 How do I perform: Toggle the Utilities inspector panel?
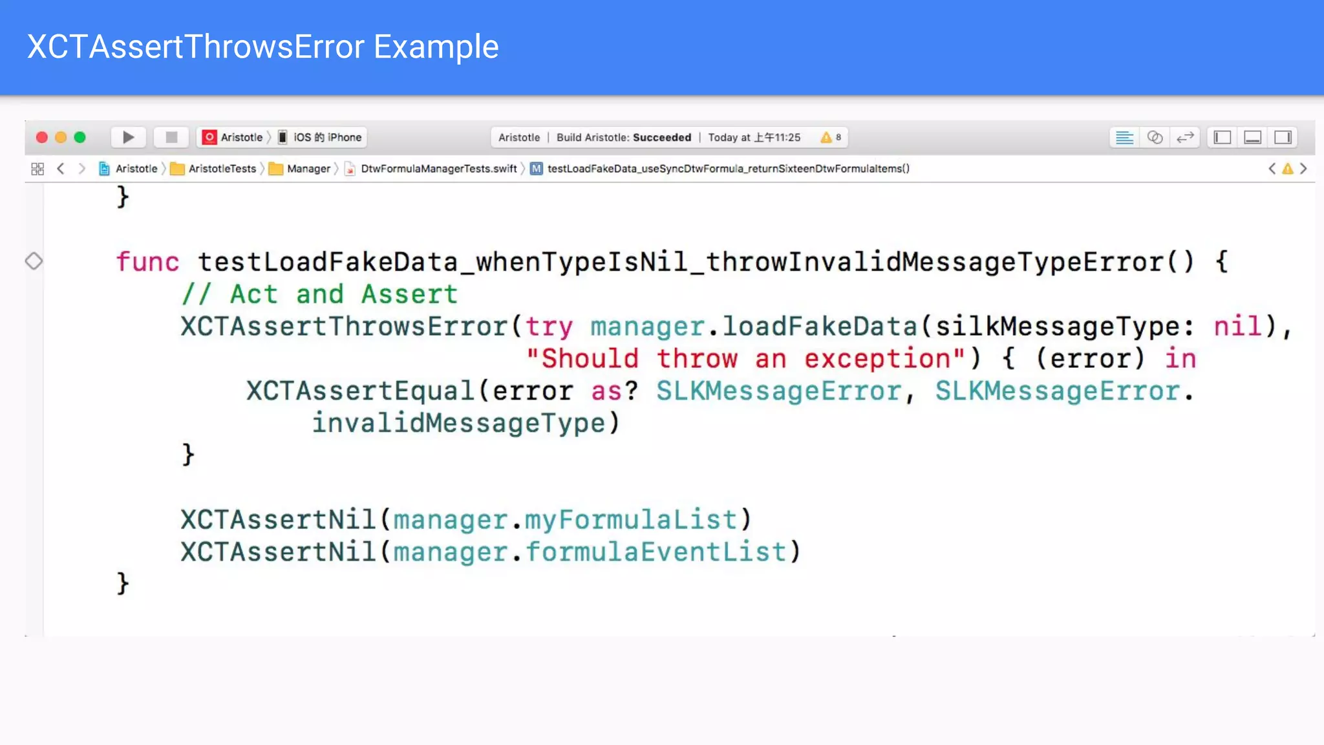[x=1283, y=137]
